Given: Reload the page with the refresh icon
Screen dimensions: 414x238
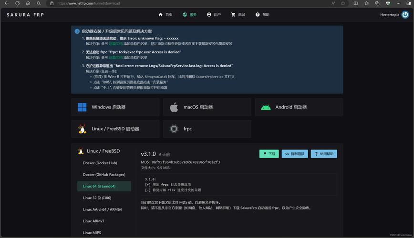Looking at the screenshot, I should coord(18,3).
